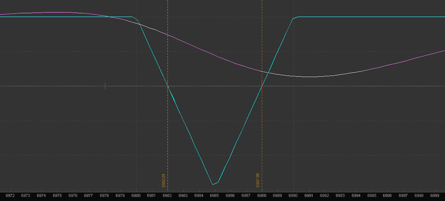445x201 pixels.
Task: Click the red intersection mark at 6982
Action: point(168,86)
